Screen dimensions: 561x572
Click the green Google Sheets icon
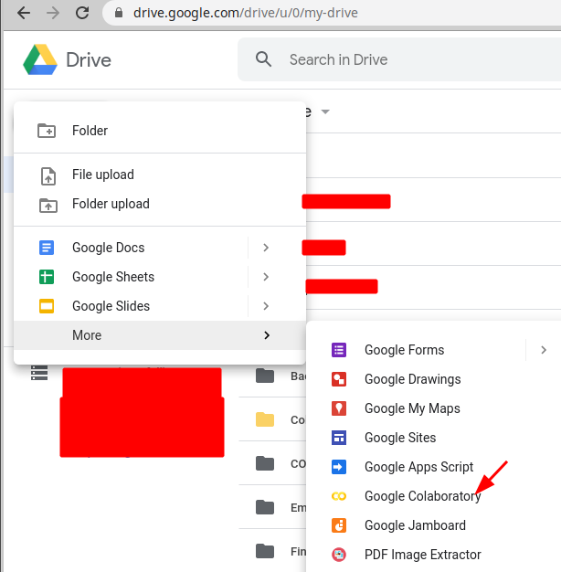coord(47,277)
